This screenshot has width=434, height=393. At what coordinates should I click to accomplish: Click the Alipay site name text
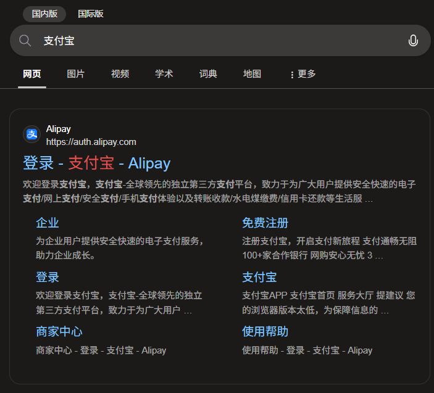[x=59, y=129]
